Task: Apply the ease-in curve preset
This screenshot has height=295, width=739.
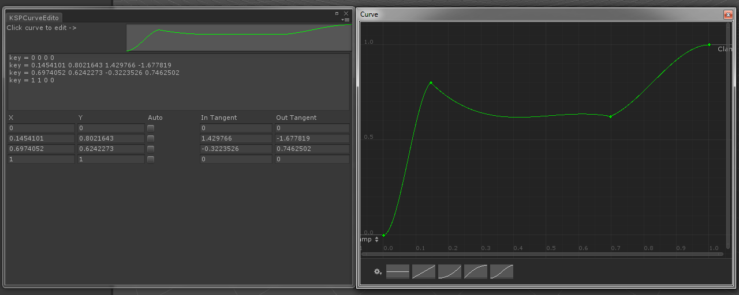Action: (450, 271)
